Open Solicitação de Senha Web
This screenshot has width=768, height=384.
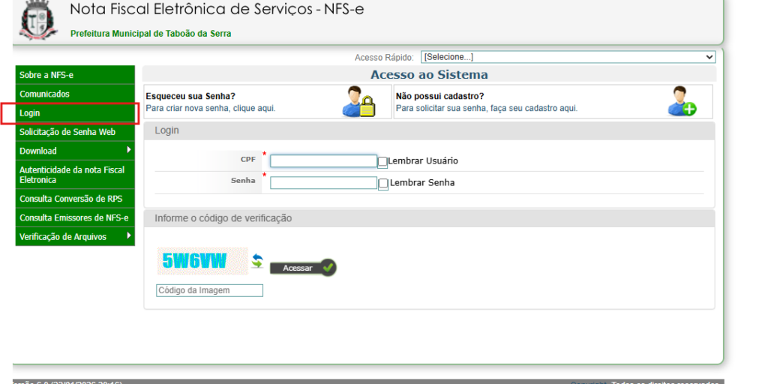coord(67,132)
